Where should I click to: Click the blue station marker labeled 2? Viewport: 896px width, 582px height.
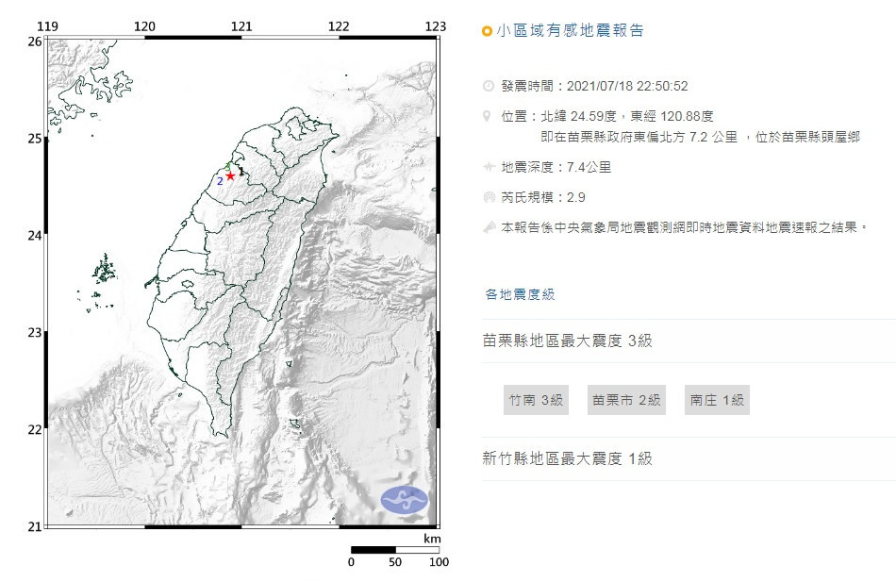(x=220, y=181)
